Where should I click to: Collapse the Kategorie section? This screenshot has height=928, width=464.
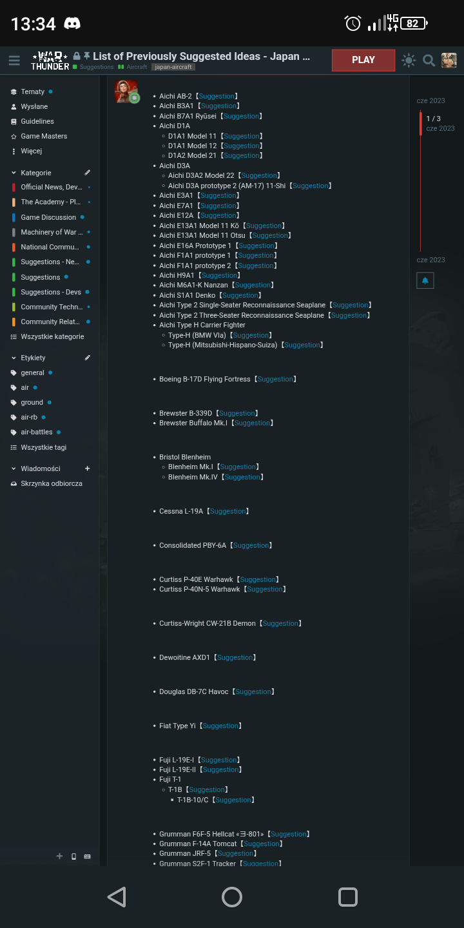(x=14, y=173)
